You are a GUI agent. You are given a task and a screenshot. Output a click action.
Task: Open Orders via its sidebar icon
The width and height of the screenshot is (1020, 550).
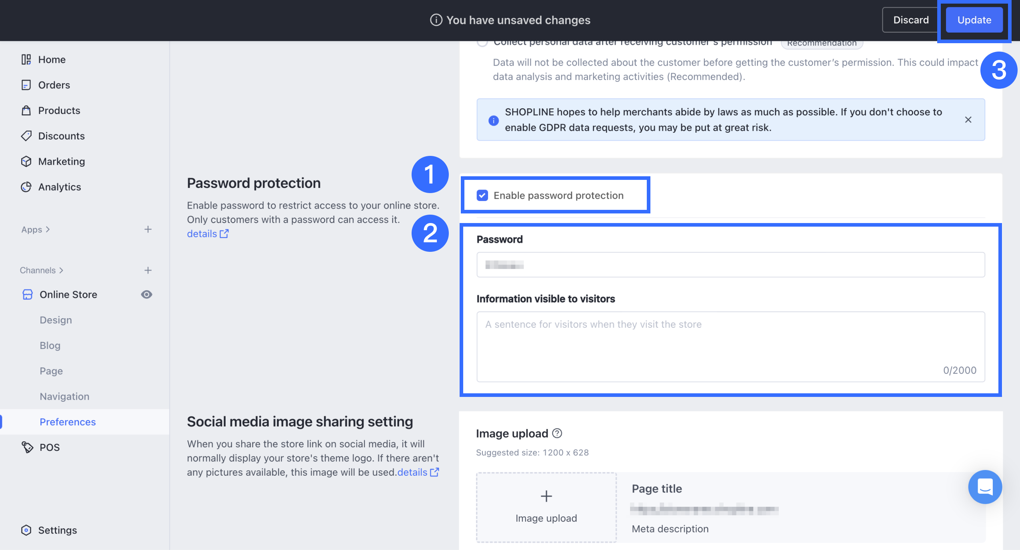(x=26, y=85)
